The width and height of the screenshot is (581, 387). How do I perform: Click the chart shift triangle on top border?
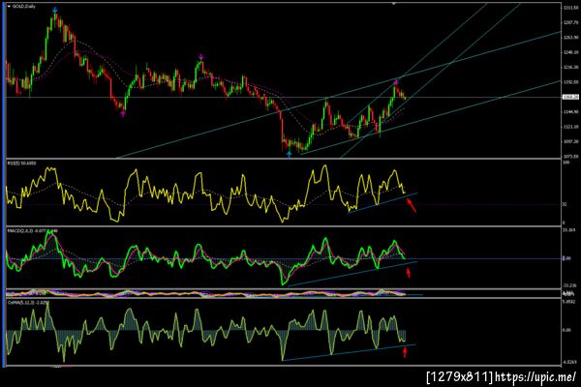tap(394, 4)
